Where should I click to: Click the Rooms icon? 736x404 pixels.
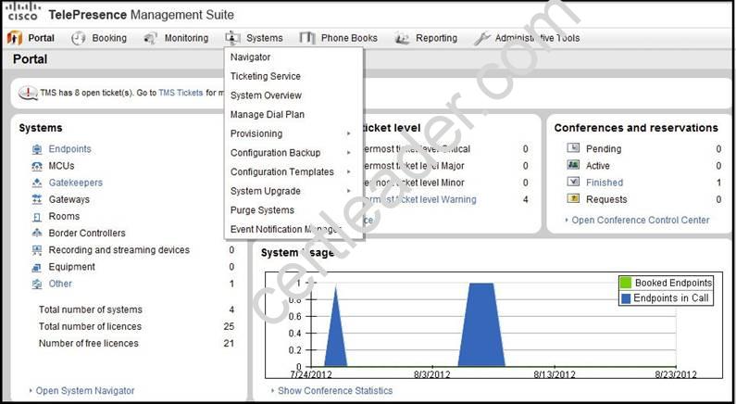(37, 217)
